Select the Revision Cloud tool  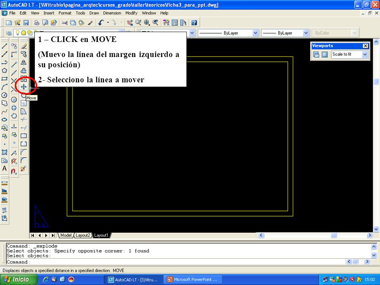(x=4, y=103)
